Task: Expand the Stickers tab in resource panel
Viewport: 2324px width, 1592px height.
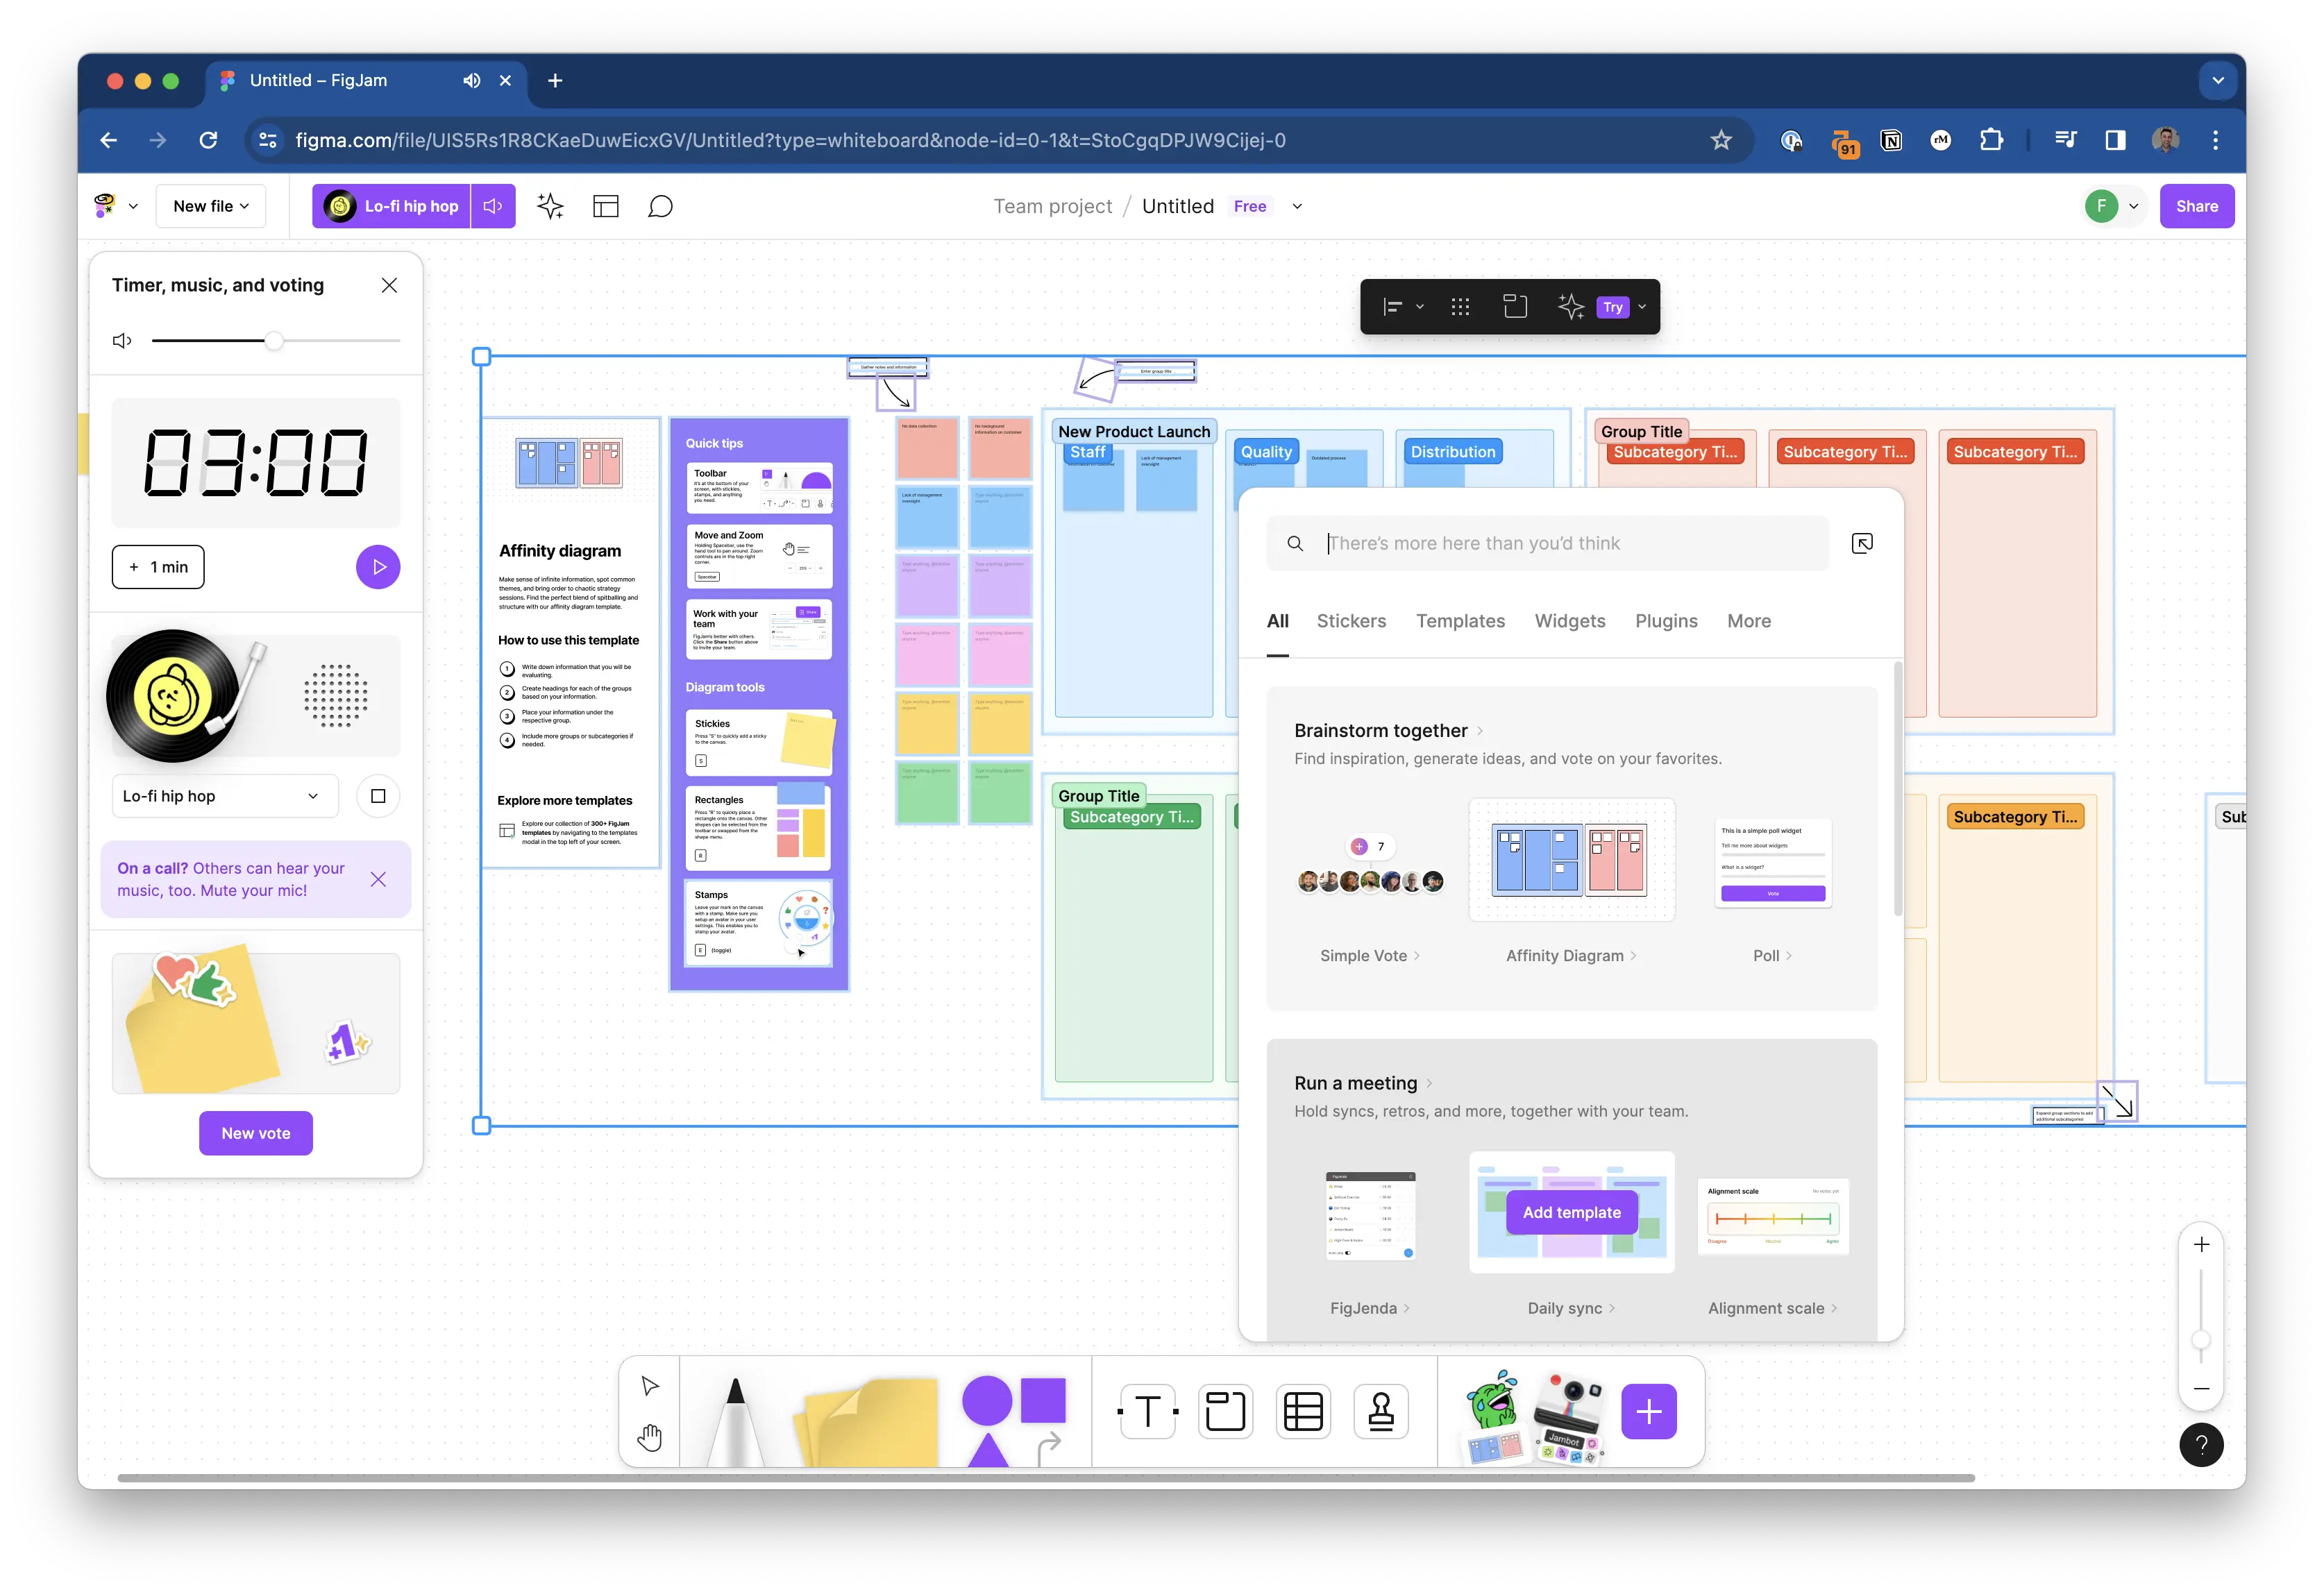Action: (1351, 620)
